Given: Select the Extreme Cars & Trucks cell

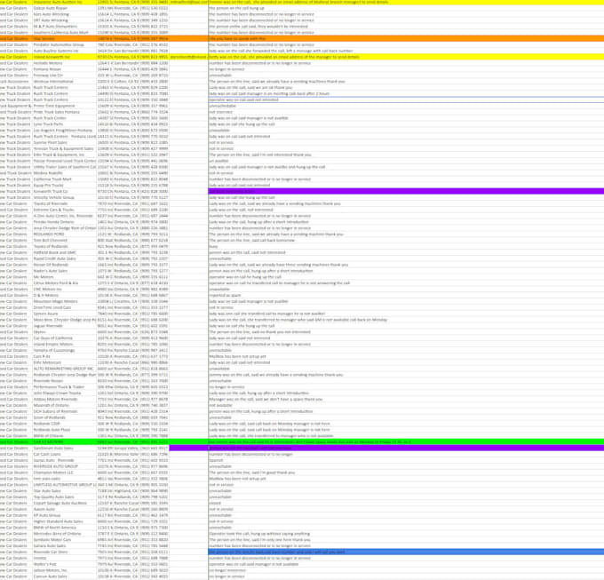Looking at the screenshot, I should [x=64, y=210].
